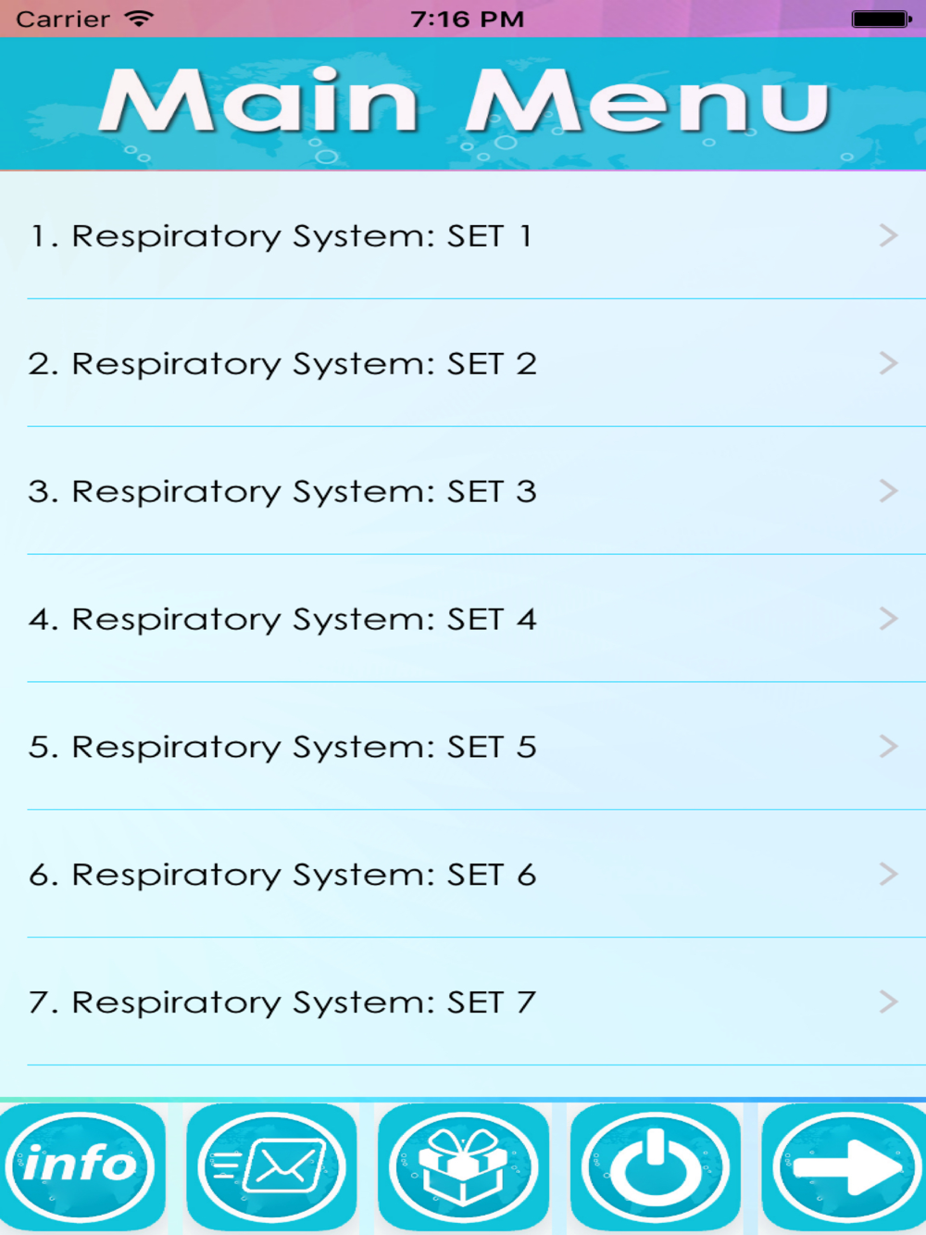Open the mail envelope icon
This screenshot has width=926, height=1235.
[271, 1166]
